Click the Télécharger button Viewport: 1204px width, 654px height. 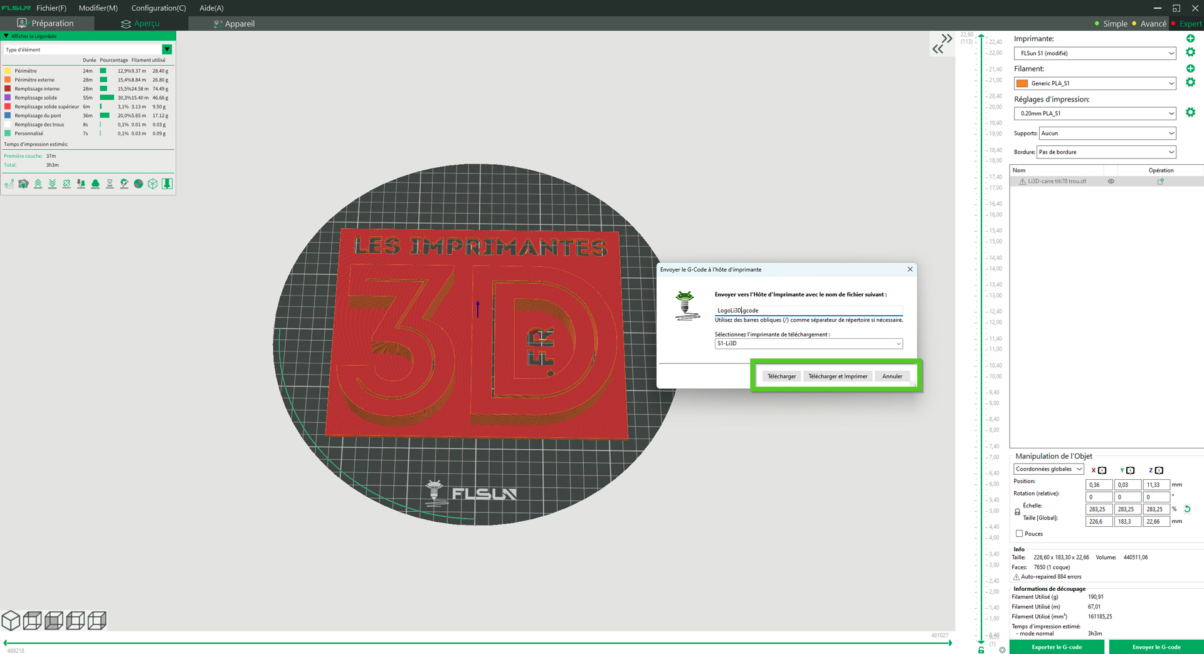pyautogui.click(x=781, y=376)
